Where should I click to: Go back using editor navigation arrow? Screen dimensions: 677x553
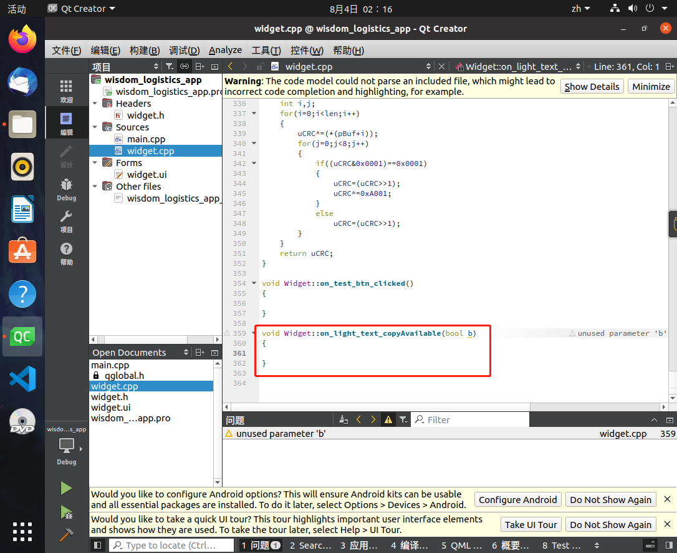click(x=230, y=66)
